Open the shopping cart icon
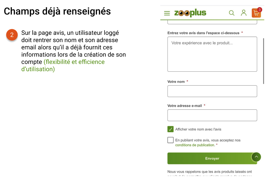Screen dimensions: 280x182 [x=256, y=13]
